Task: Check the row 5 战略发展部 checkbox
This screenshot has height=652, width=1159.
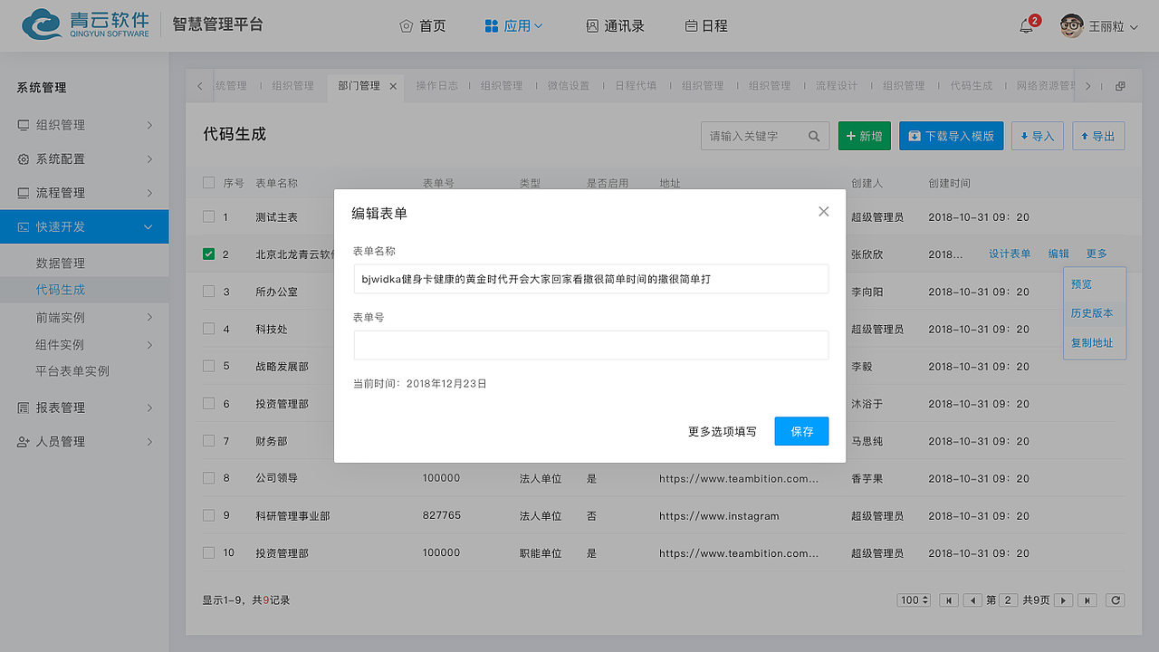Action: (209, 366)
